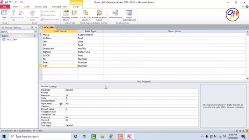The height and width of the screenshot is (140, 249).
Task: Click the Precision property value
Action: [132, 95]
